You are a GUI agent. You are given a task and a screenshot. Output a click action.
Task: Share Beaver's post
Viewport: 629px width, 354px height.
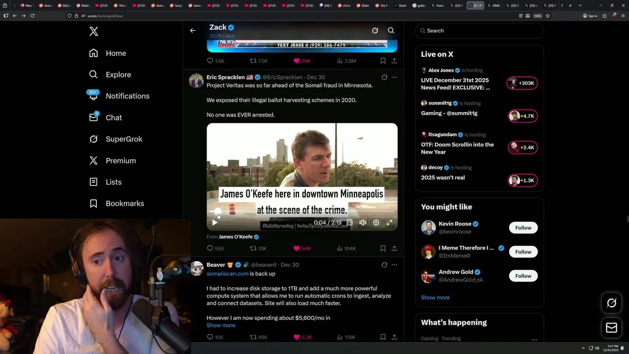(x=394, y=337)
